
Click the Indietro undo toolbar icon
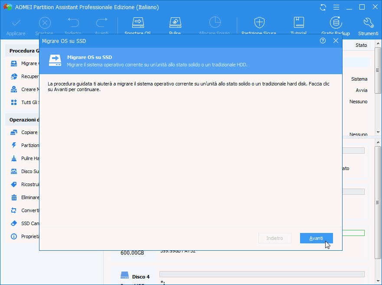pyautogui.click(x=73, y=23)
